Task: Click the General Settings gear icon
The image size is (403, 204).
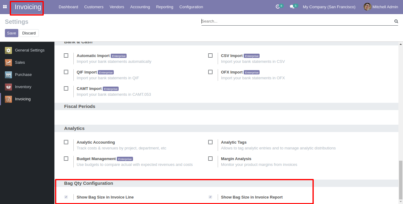Action: click(x=9, y=50)
